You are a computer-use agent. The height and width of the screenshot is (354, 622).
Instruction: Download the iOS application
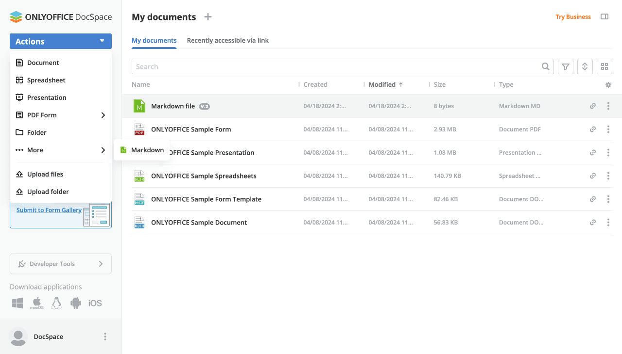pos(95,303)
